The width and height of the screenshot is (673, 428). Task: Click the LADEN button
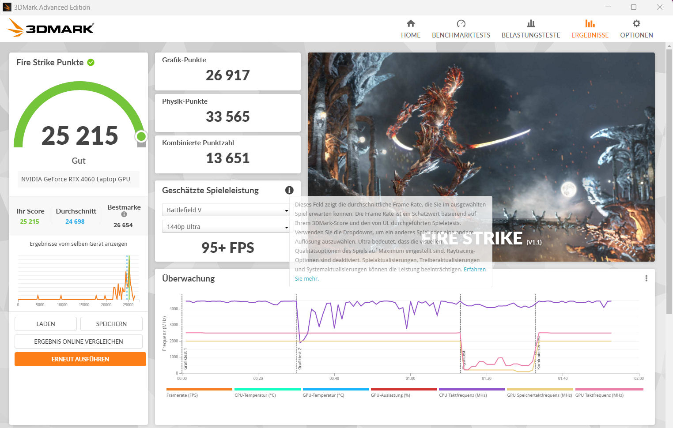45,324
